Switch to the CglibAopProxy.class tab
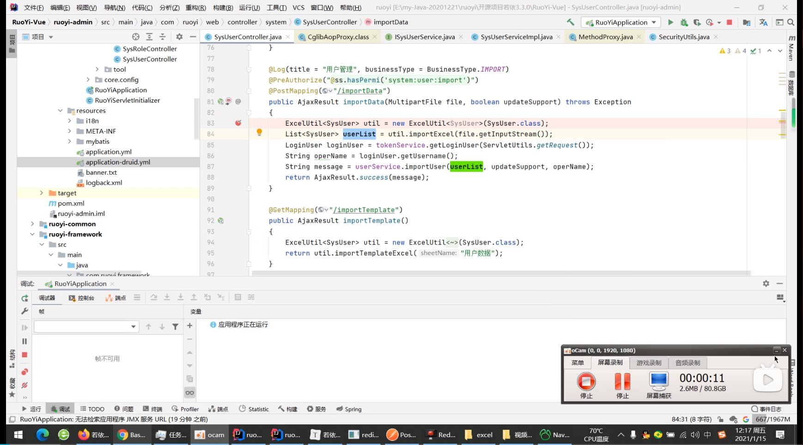This screenshot has height=445, width=803. point(338,37)
